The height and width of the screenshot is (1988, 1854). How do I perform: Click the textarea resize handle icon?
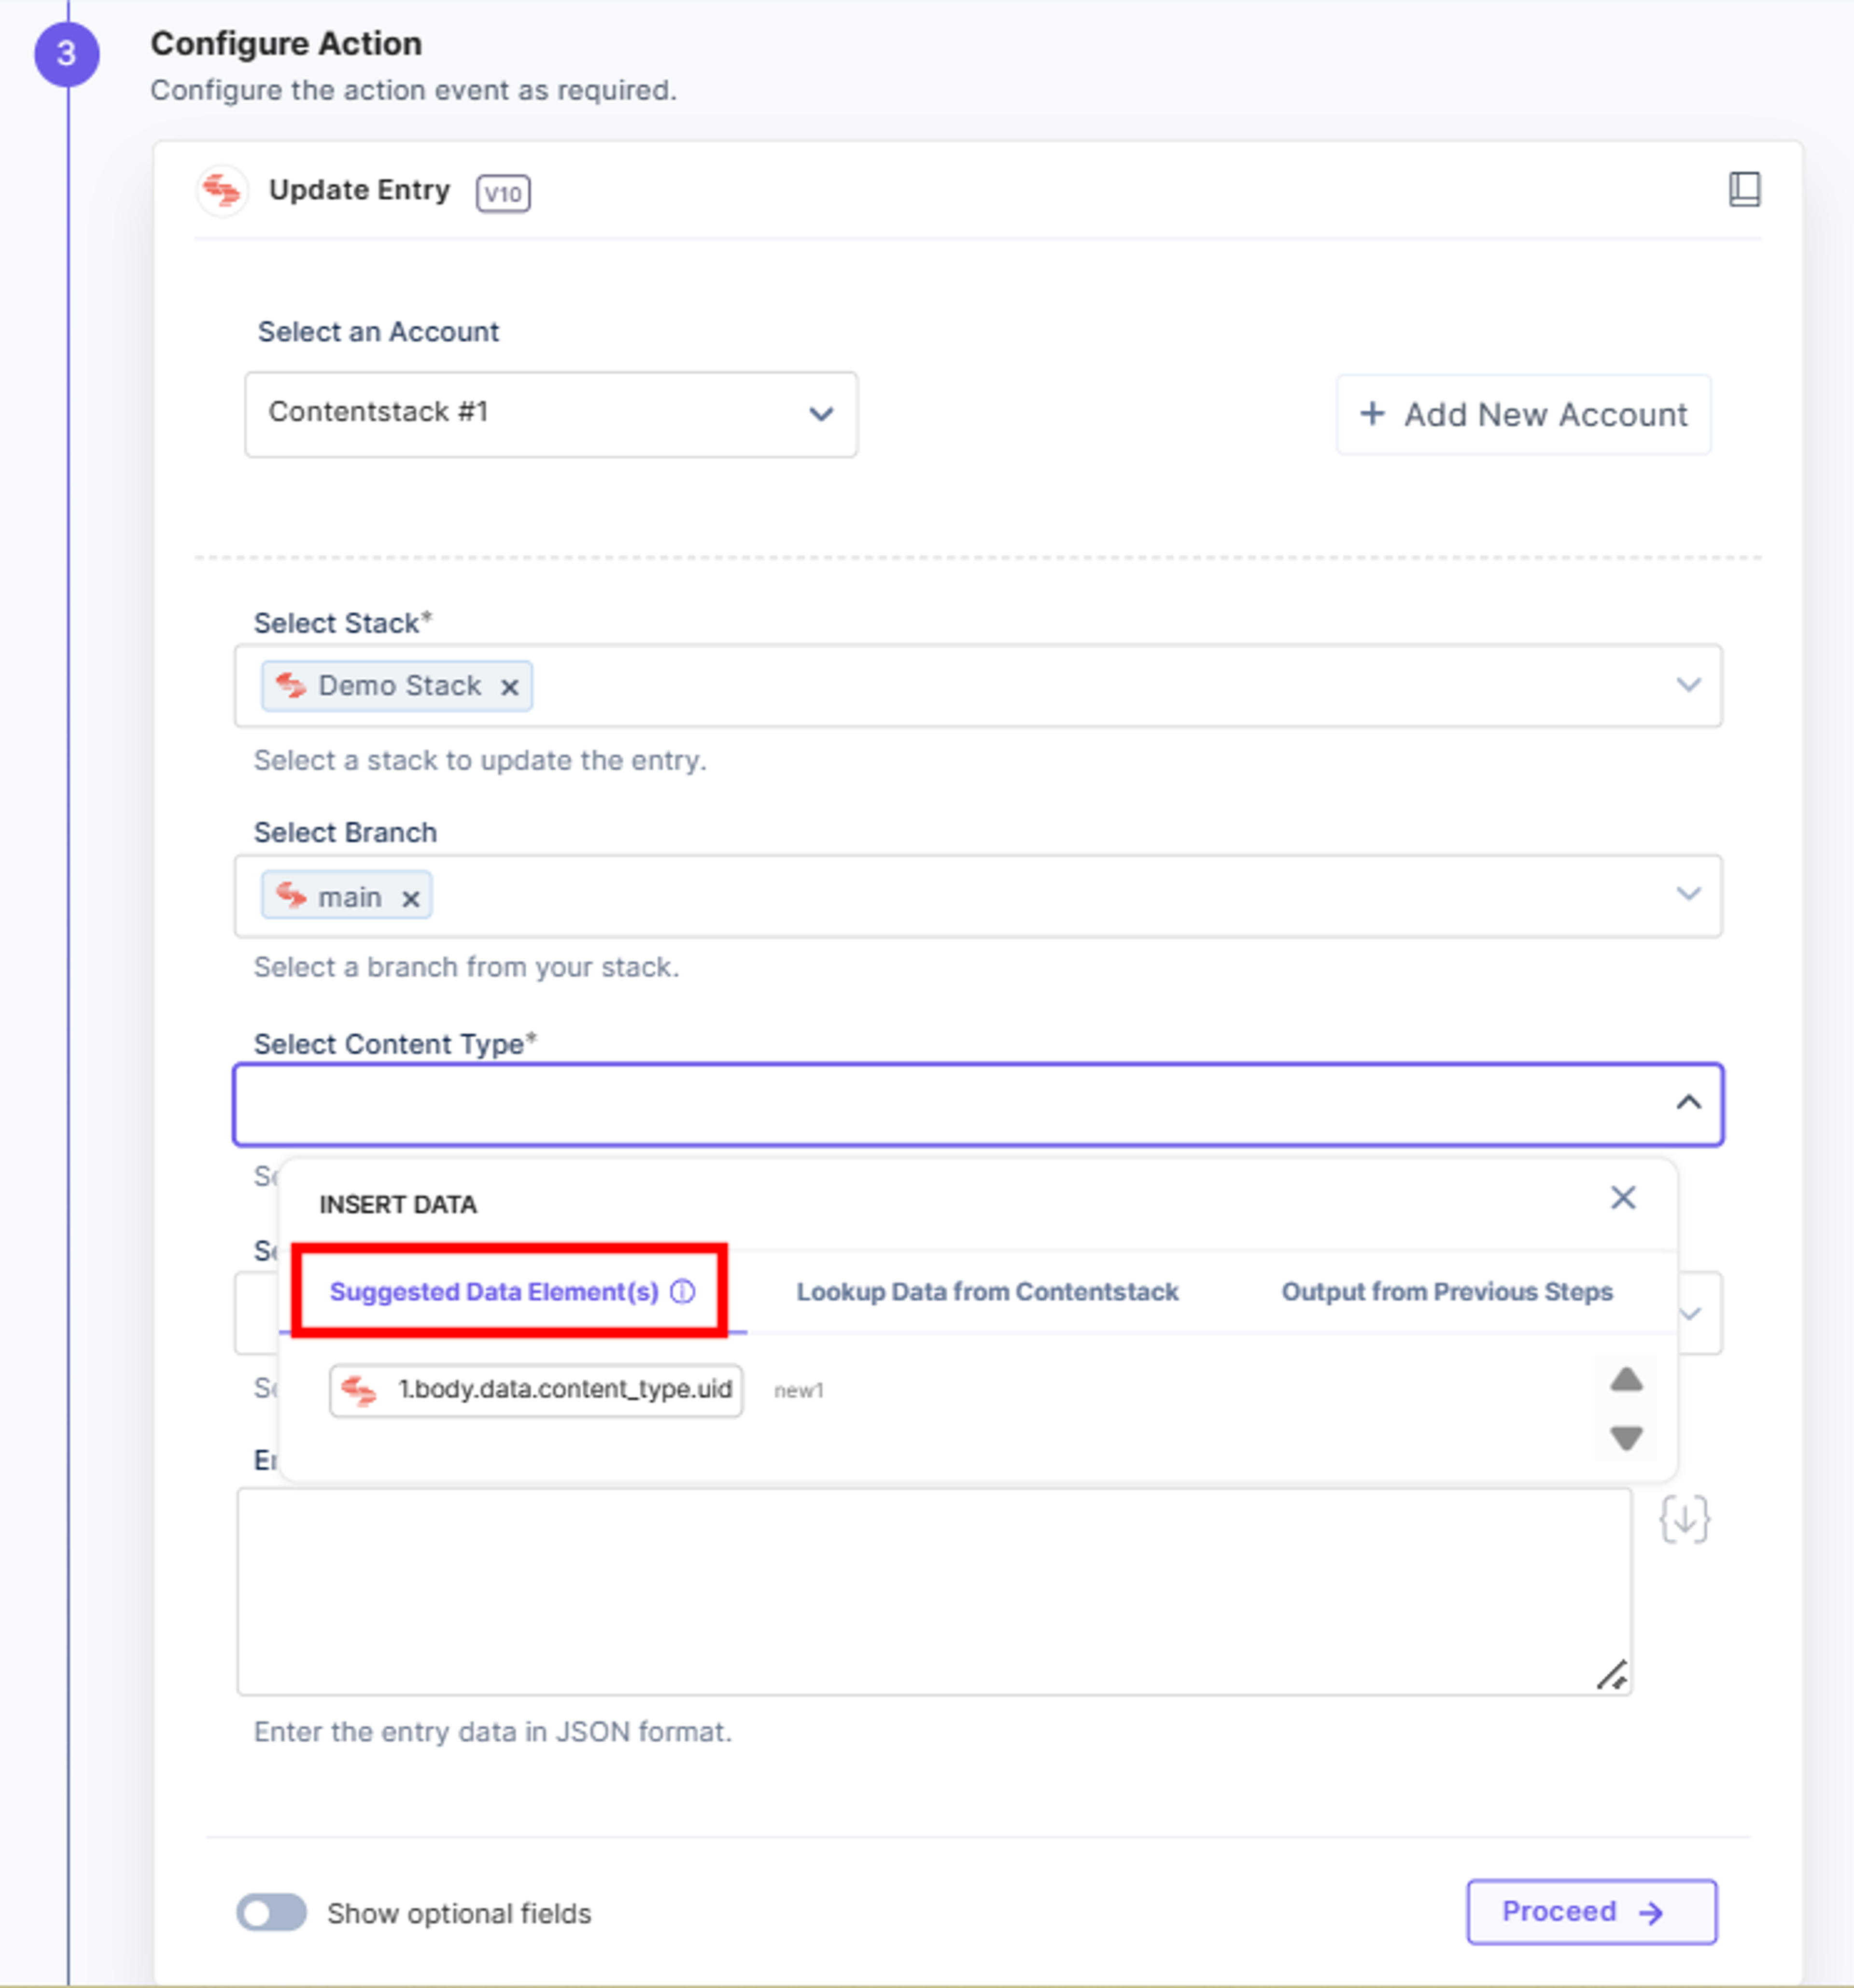(x=1611, y=1674)
